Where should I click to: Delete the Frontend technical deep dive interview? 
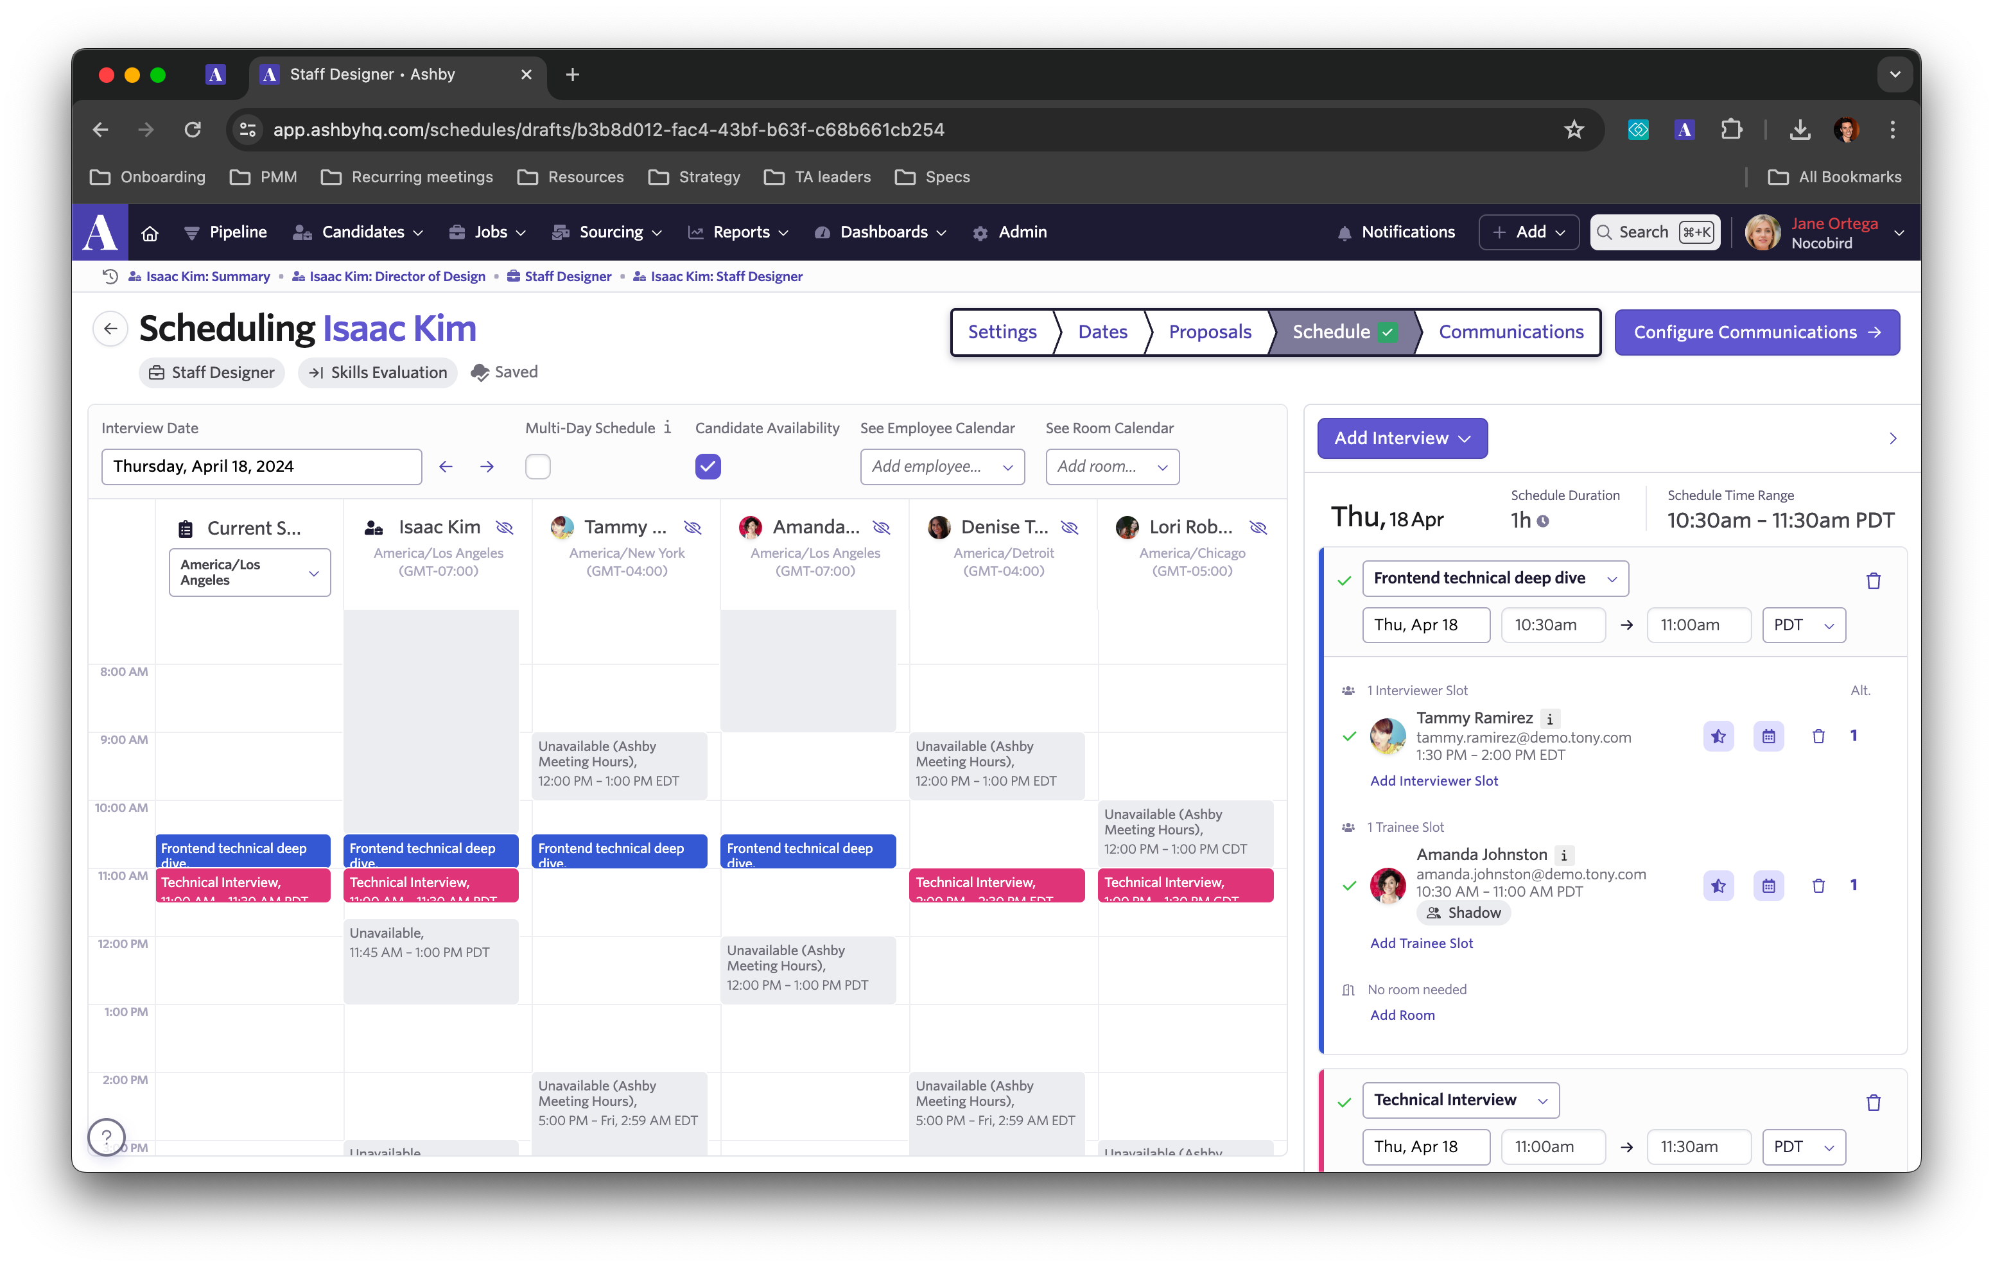pos(1873,581)
